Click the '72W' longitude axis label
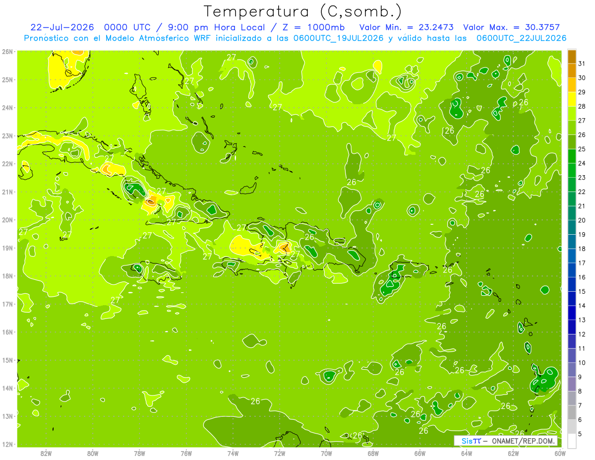This screenshot has height=460, width=595. (280, 454)
